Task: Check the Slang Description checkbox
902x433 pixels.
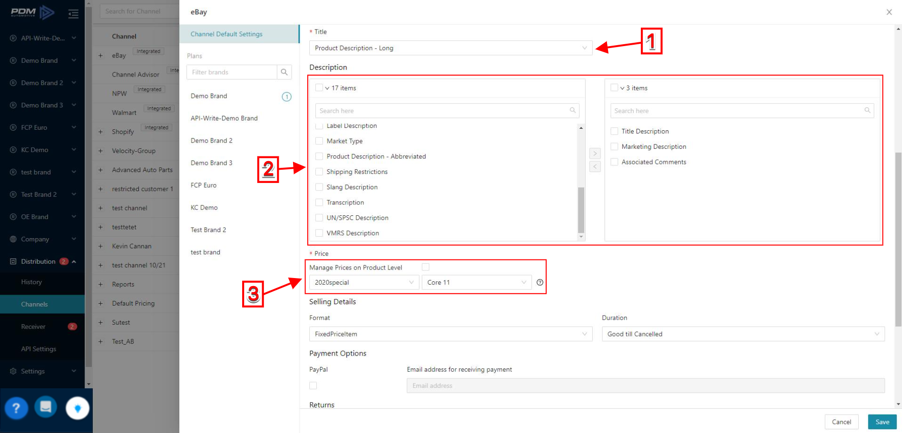Action: point(319,187)
